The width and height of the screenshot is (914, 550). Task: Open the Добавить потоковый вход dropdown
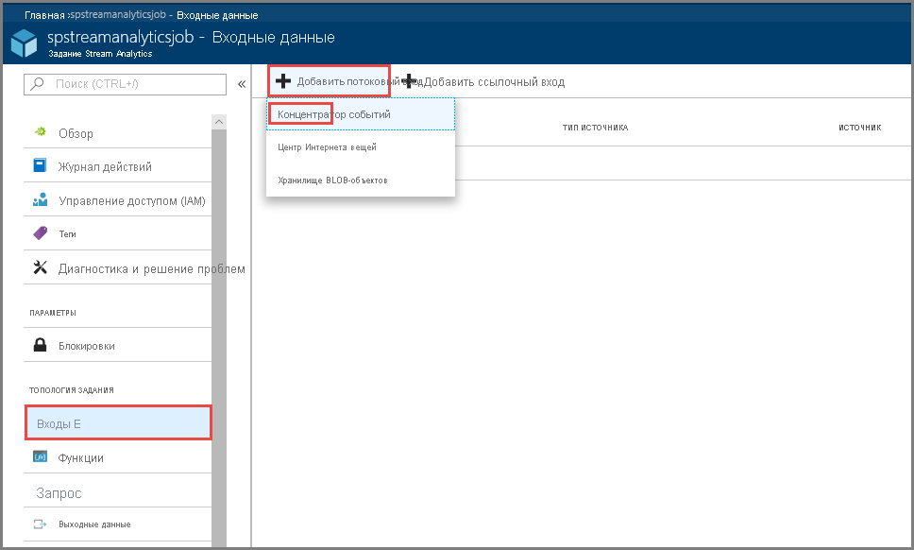pyautogui.click(x=330, y=81)
